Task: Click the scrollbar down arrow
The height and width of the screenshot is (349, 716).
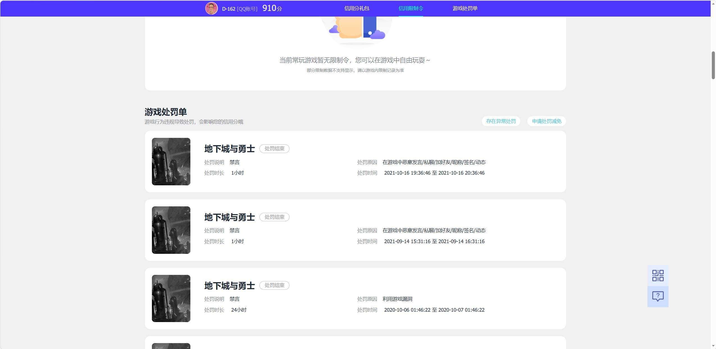Action: [713, 346]
